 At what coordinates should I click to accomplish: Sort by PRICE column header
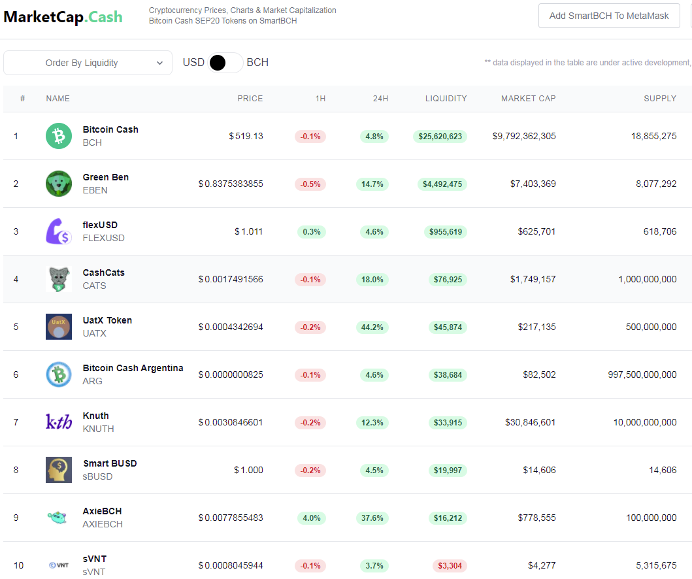click(x=250, y=99)
